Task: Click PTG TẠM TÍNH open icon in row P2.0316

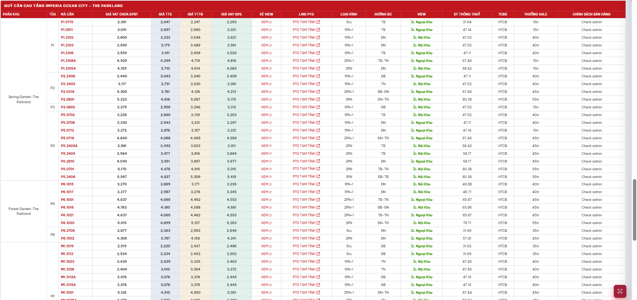Action: click(318, 92)
